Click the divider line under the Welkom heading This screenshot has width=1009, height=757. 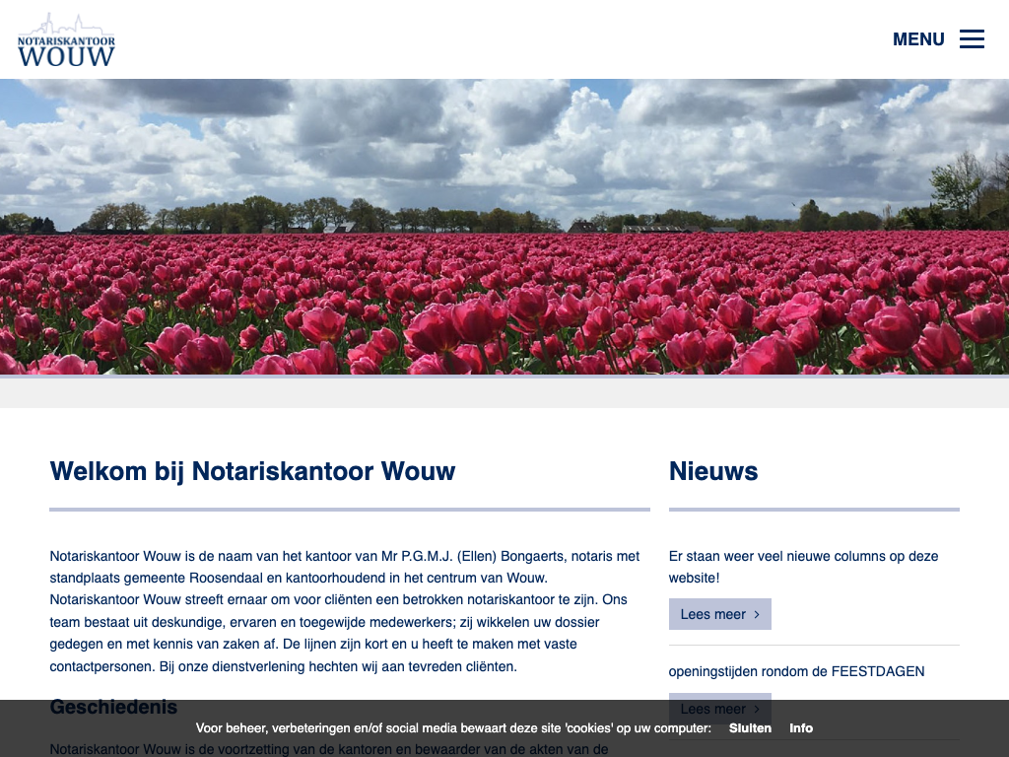point(350,510)
